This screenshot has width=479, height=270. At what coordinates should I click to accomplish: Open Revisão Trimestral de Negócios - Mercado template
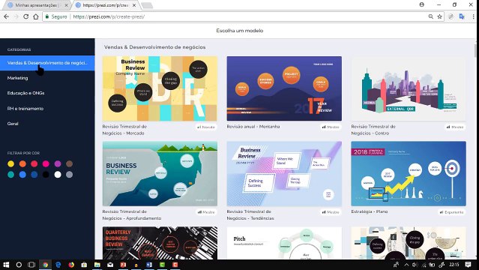(160, 88)
